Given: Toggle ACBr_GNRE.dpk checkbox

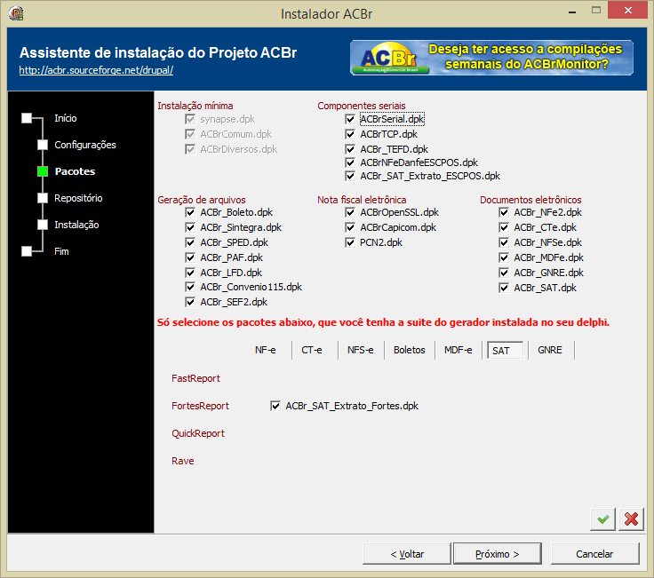Looking at the screenshot, I should coord(504,273).
